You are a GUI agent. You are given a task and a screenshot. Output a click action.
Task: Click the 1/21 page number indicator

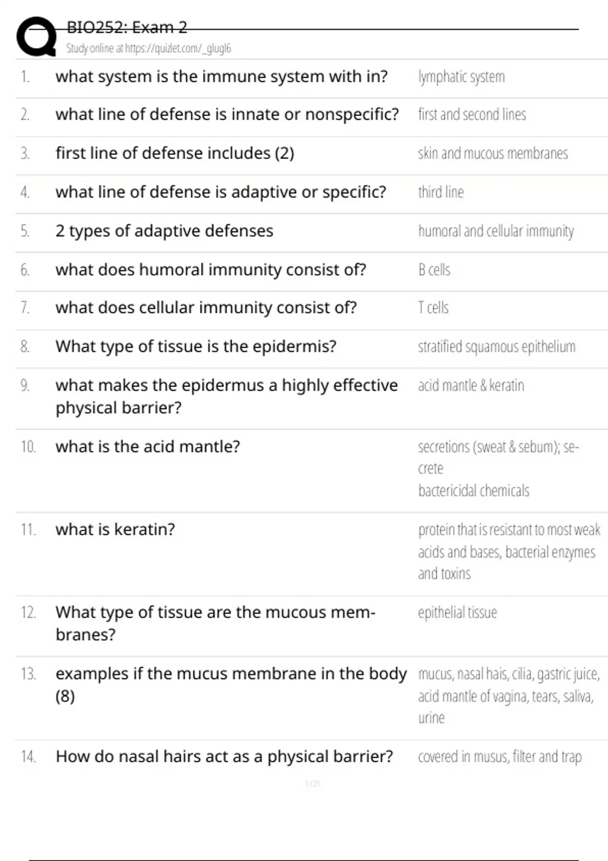pos(312,784)
